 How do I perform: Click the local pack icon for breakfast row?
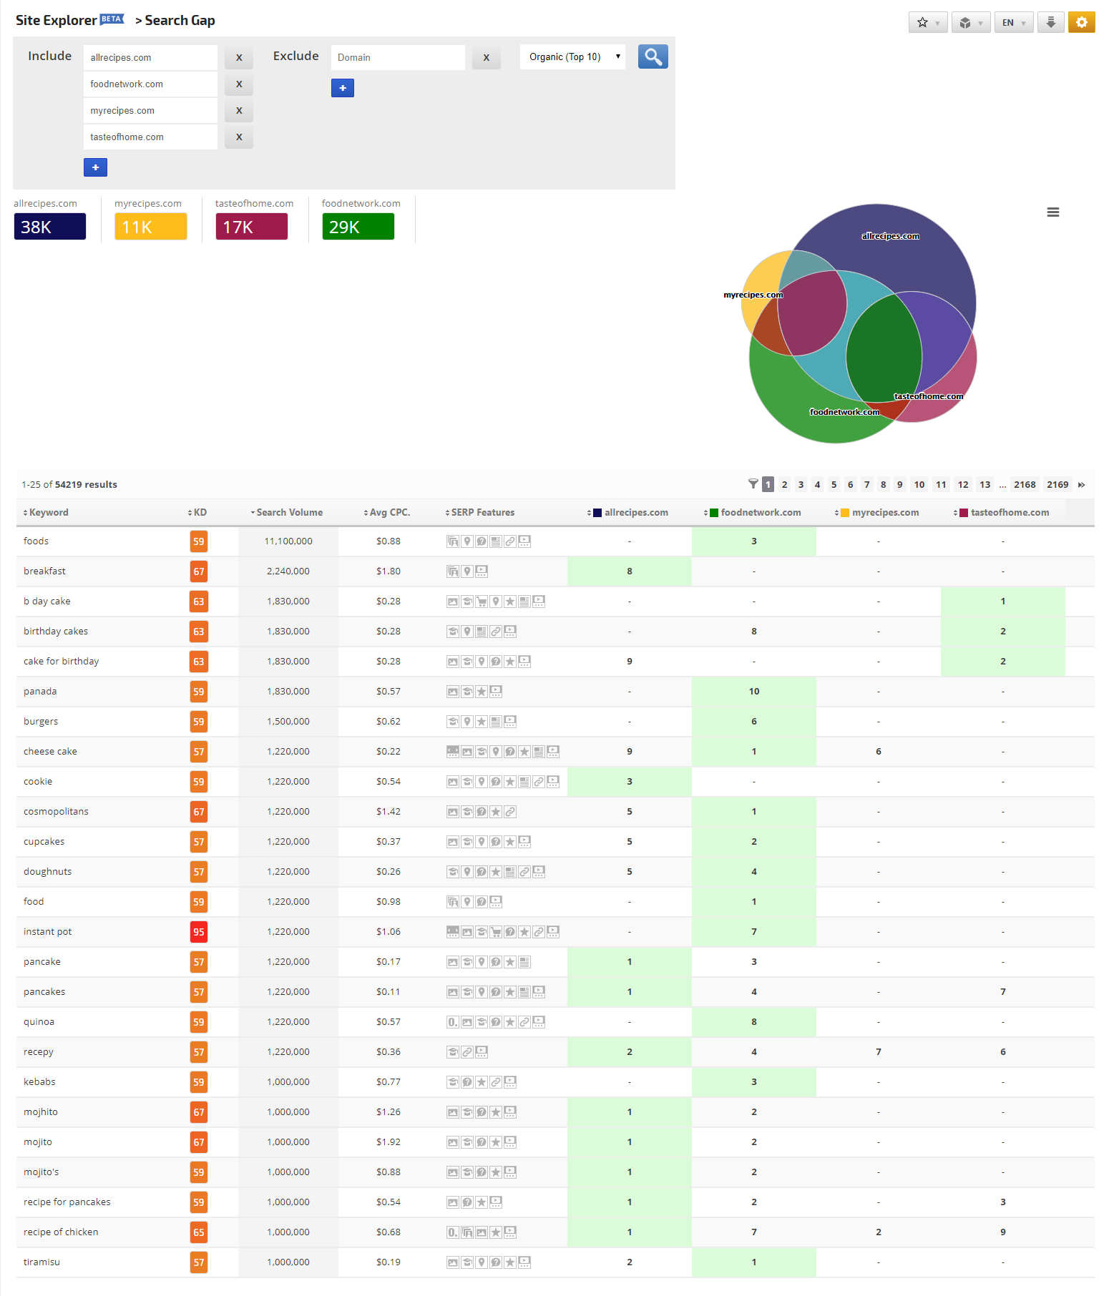467,571
